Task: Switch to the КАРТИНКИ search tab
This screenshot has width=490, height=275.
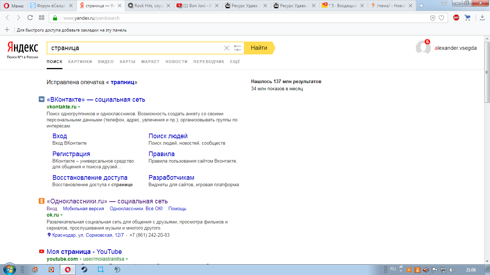Action: click(80, 62)
